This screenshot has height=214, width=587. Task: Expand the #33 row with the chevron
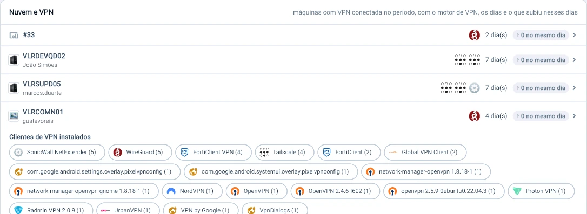[x=574, y=36]
